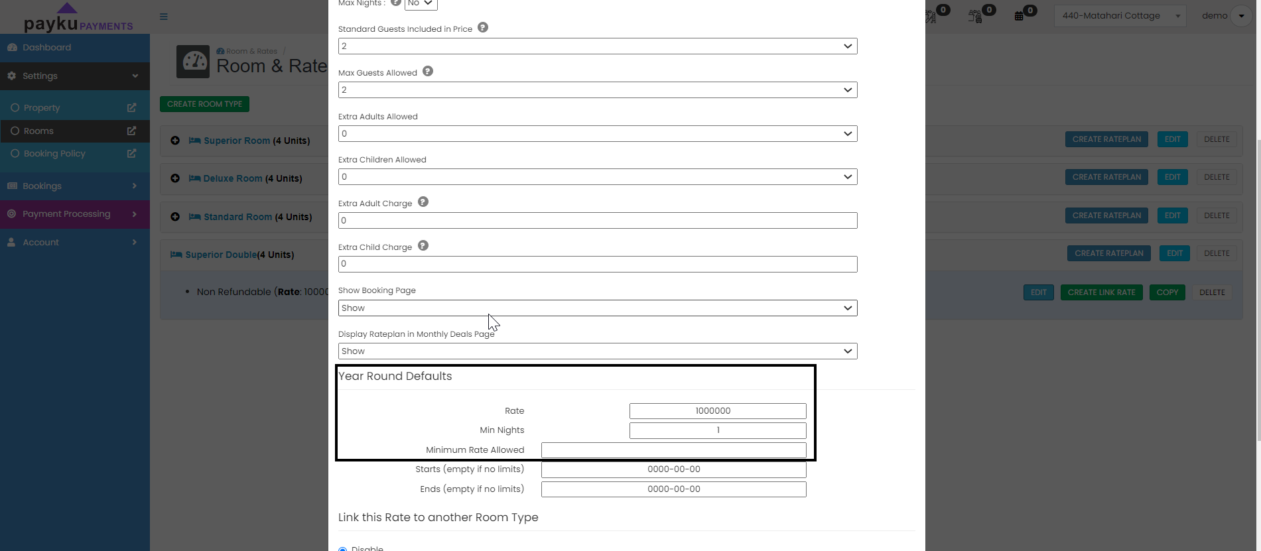The width and height of the screenshot is (1261, 551).
Task: Click the middle notification icon in header
Action: [x=975, y=16]
